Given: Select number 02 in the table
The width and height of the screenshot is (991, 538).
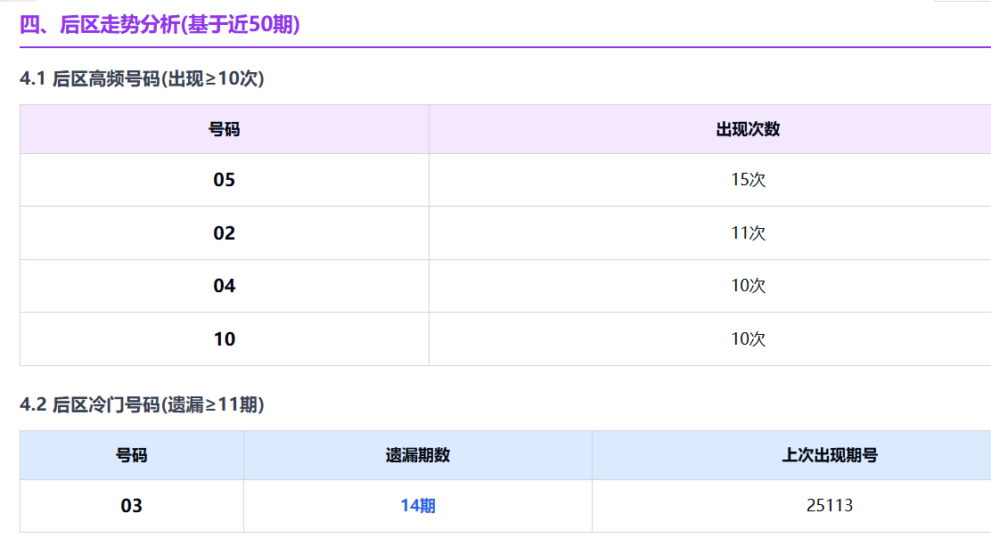Looking at the screenshot, I should [224, 233].
